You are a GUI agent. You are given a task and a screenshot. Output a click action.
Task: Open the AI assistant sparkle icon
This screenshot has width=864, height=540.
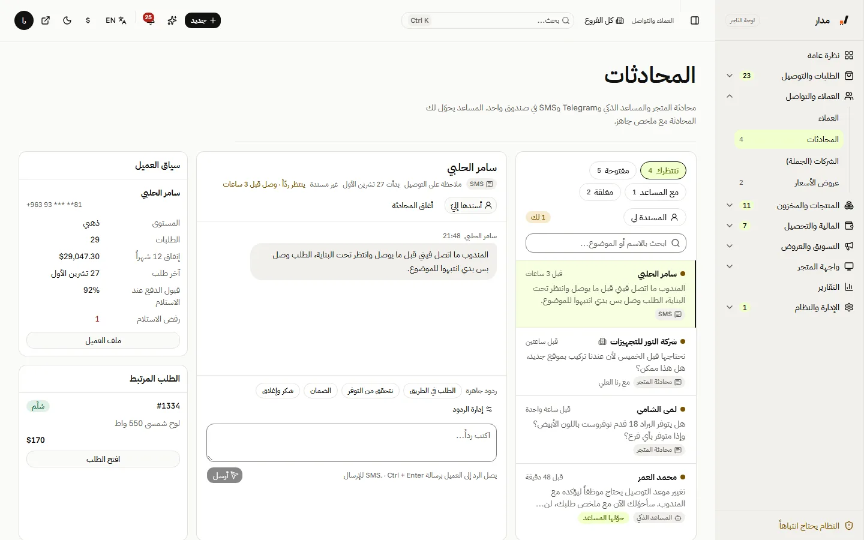click(172, 20)
